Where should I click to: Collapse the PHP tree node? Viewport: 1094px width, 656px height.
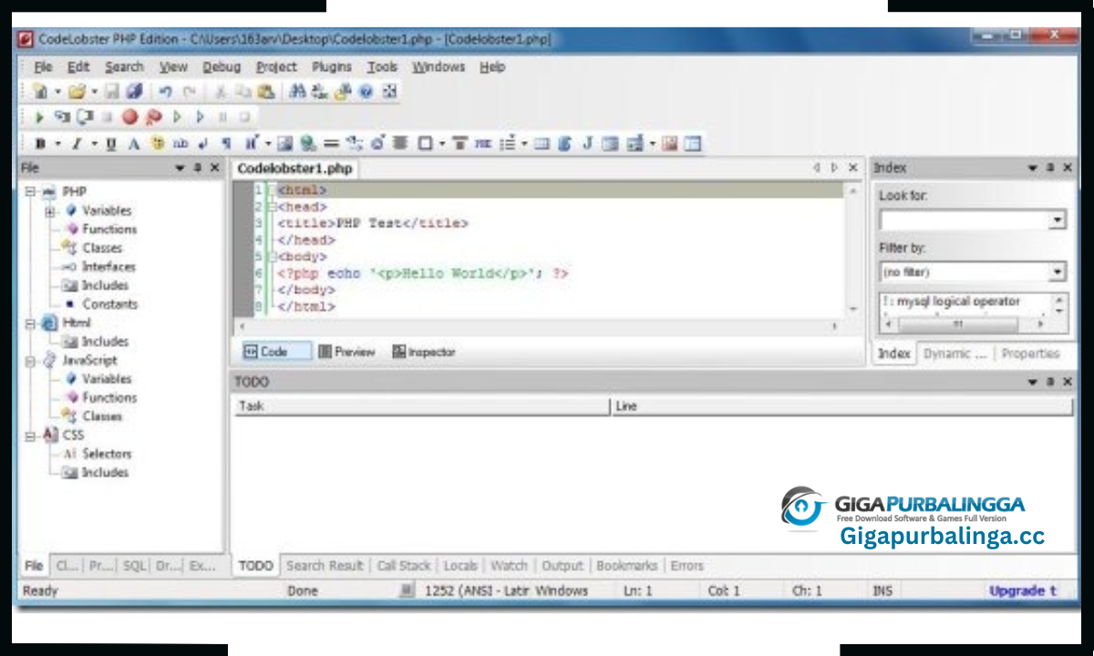pos(31,191)
